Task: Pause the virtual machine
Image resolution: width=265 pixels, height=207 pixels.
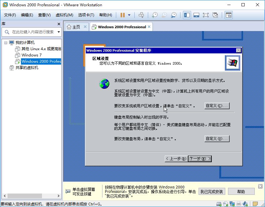Action: click(x=122, y=15)
